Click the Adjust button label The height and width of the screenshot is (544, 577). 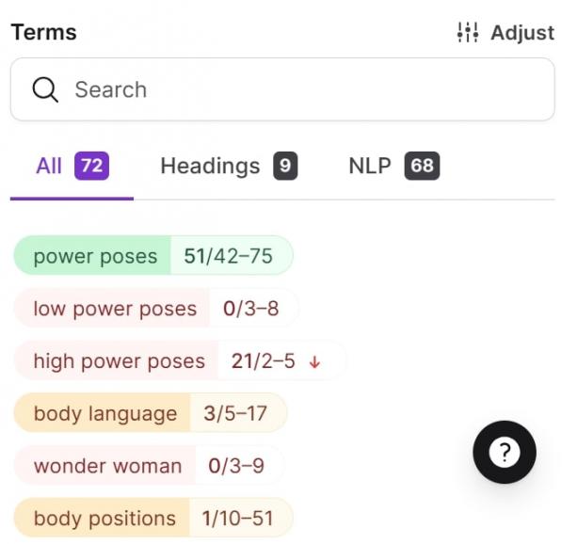coord(522,33)
